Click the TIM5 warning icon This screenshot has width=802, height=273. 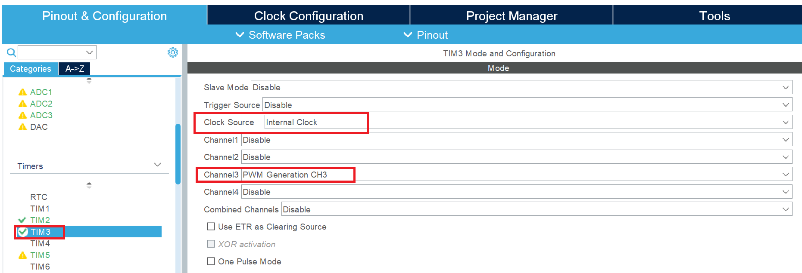point(23,255)
